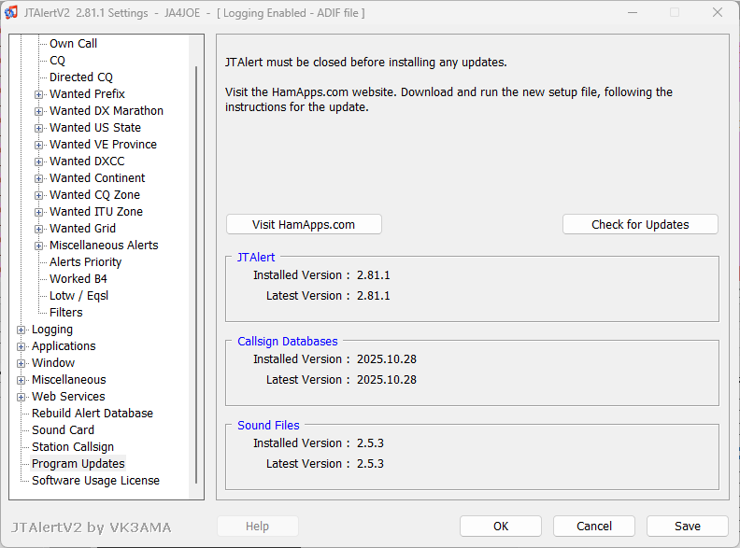Select the Wanted DXCC label
The width and height of the screenshot is (740, 548).
coord(87,162)
